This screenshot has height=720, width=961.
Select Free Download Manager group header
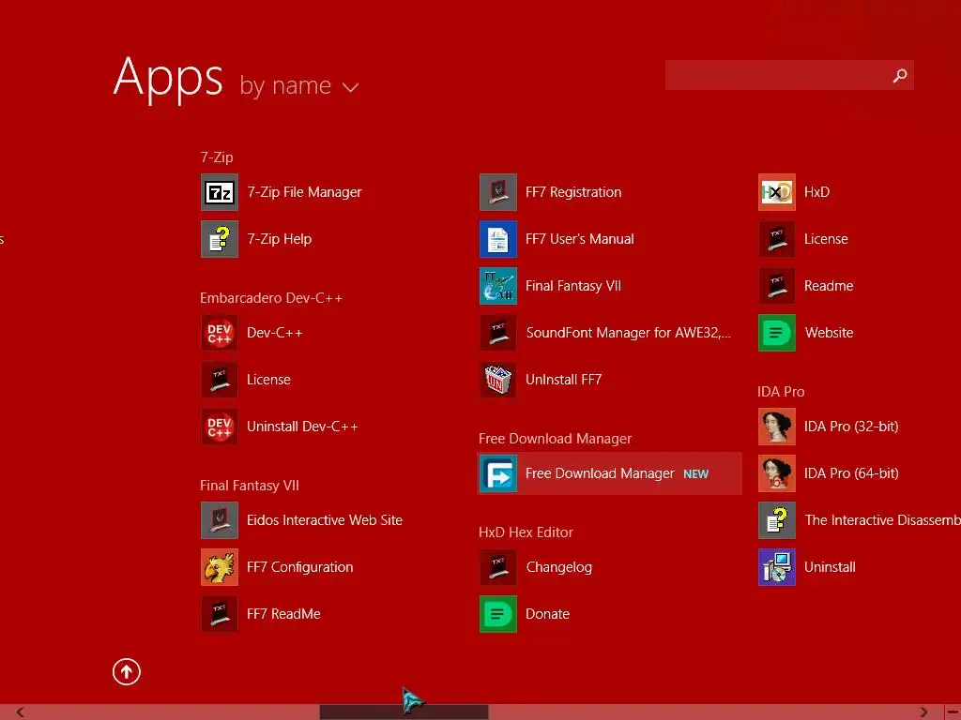[x=556, y=439]
